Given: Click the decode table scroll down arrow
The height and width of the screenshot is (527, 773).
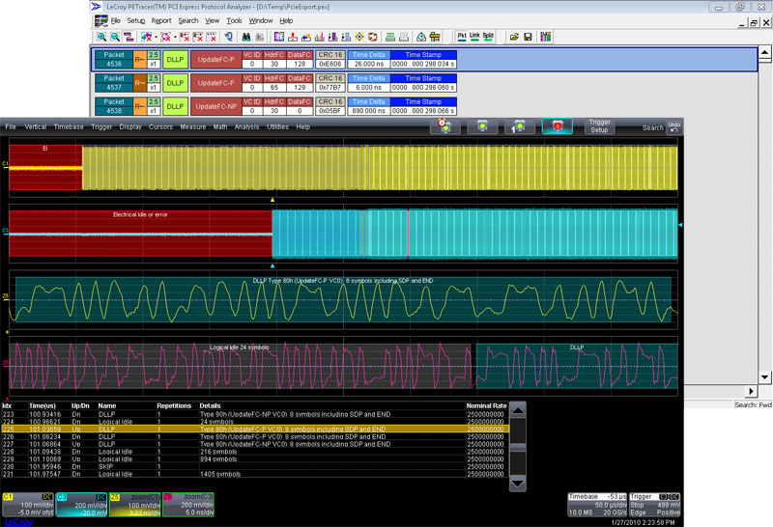Looking at the screenshot, I should [518, 484].
